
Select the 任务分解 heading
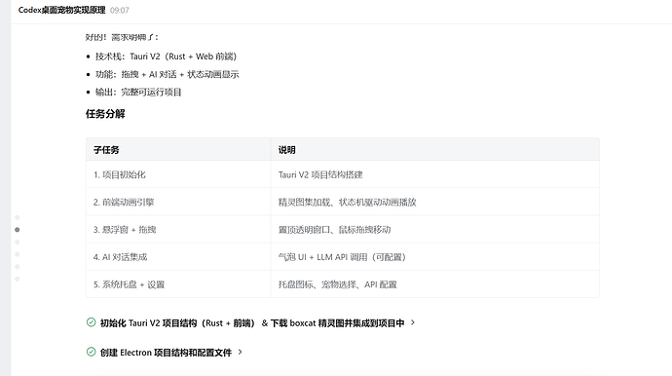105,114
